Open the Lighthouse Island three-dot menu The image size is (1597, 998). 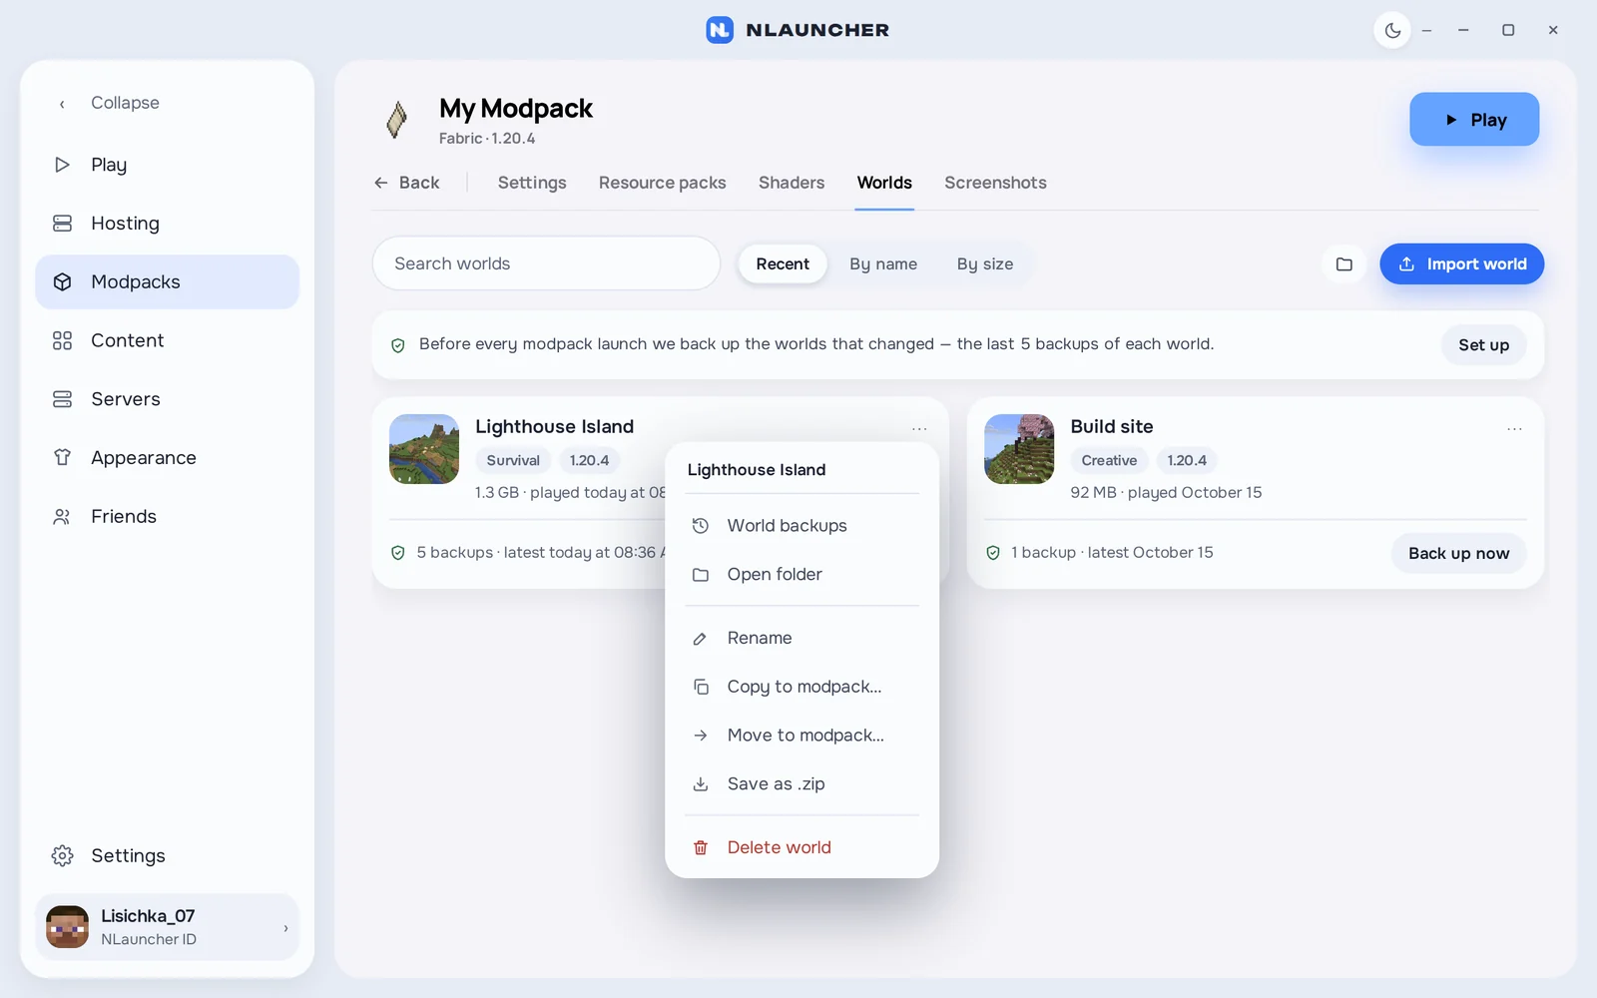pyautogui.click(x=919, y=429)
